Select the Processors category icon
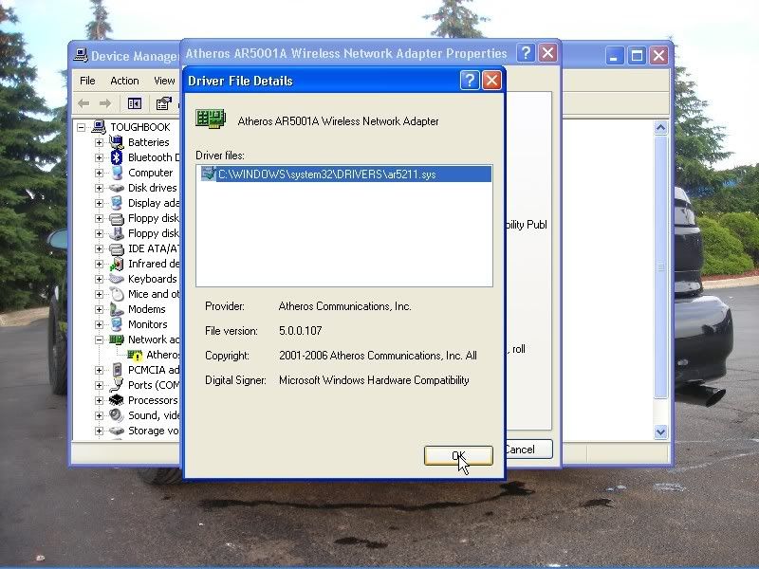 (x=116, y=400)
